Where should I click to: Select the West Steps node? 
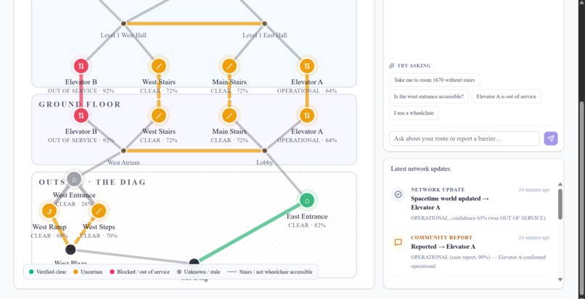[99, 211]
